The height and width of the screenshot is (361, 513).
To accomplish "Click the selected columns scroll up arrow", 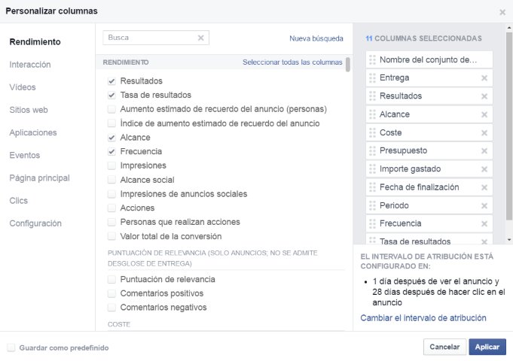I will click(509, 29).
